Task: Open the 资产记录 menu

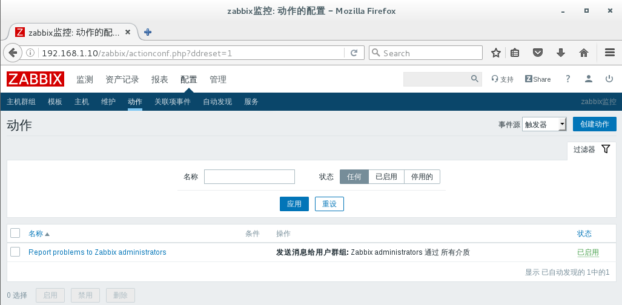Action: [x=122, y=79]
